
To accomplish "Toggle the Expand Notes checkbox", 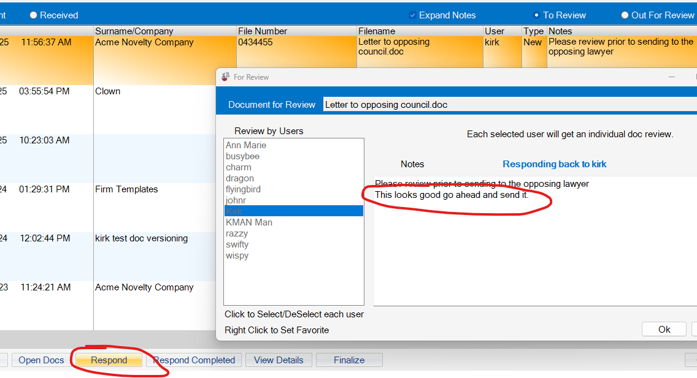I will point(413,15).
